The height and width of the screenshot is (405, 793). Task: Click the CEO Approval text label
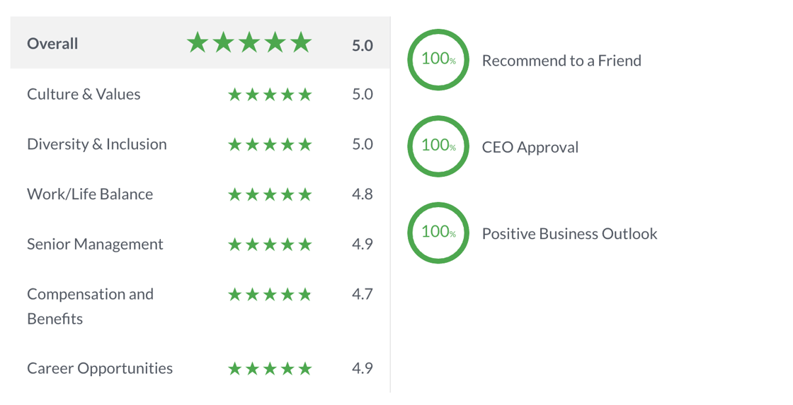coord(530,147)
